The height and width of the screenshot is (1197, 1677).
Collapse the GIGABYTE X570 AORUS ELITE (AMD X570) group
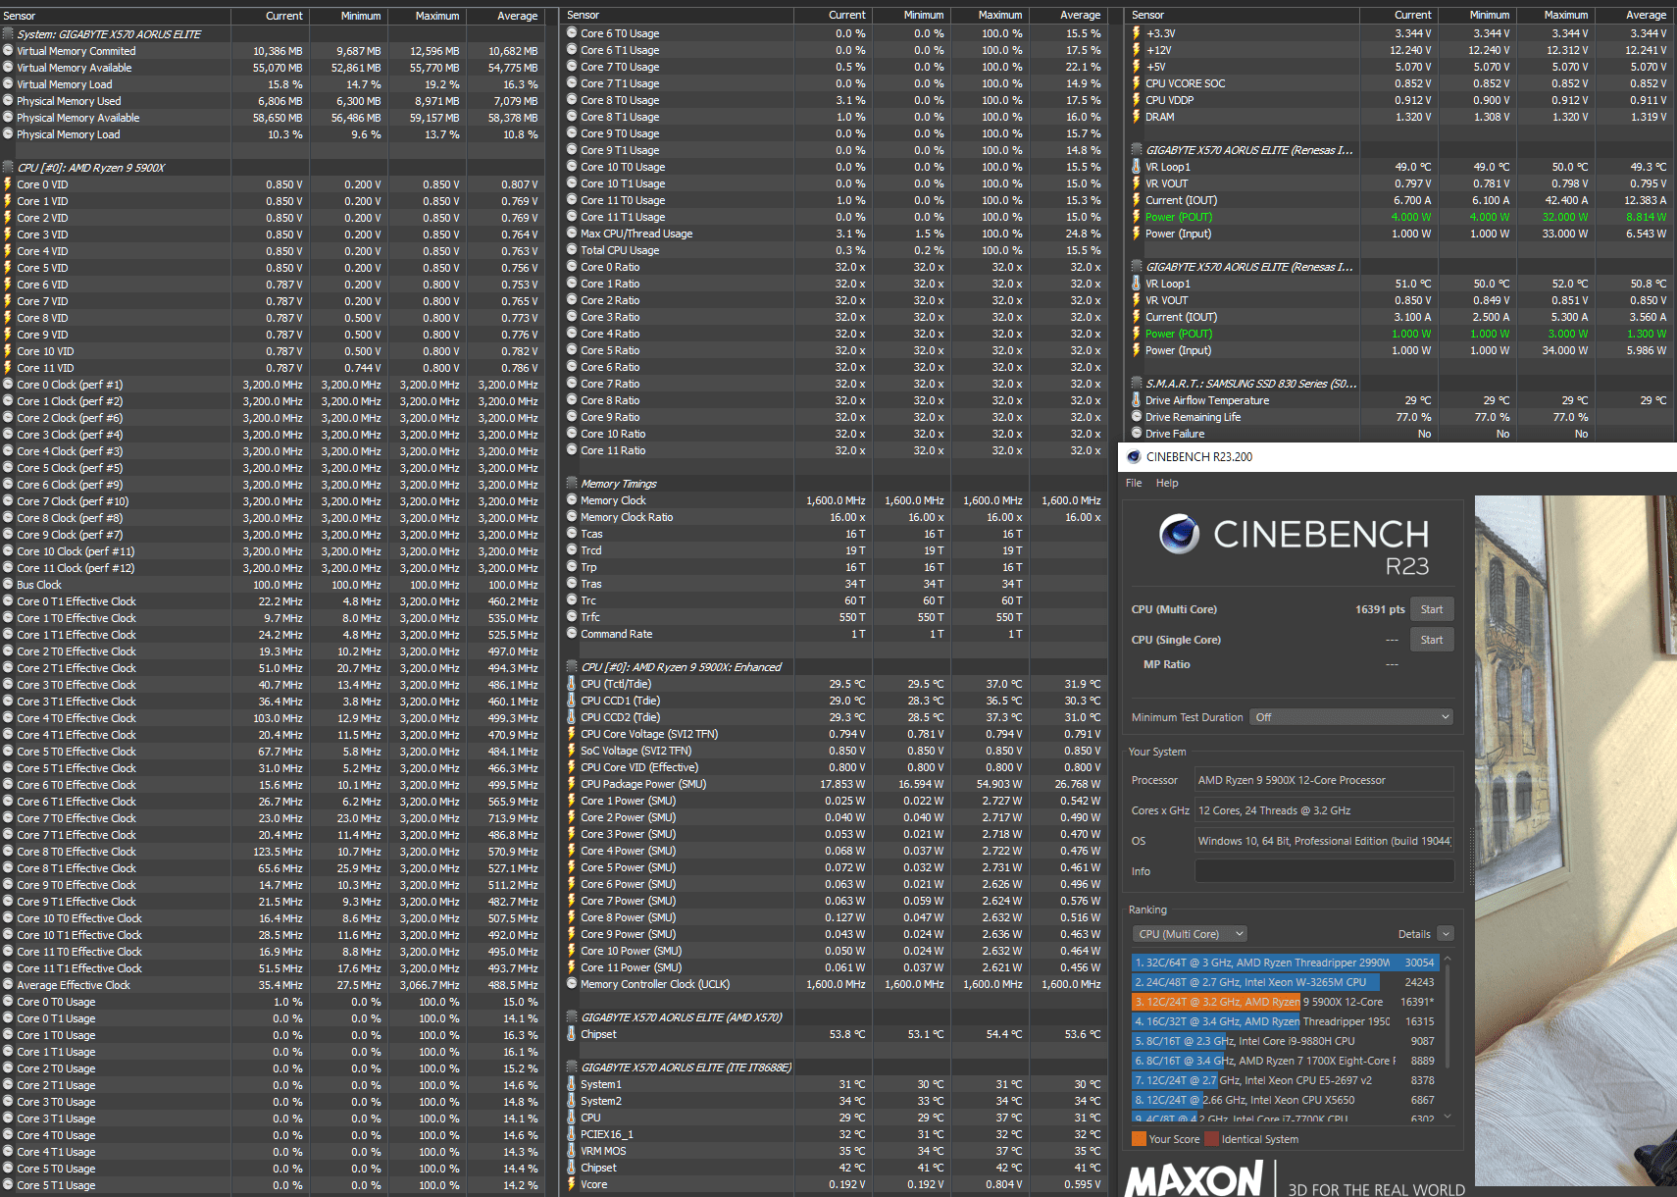click(x=572, y=1017)
